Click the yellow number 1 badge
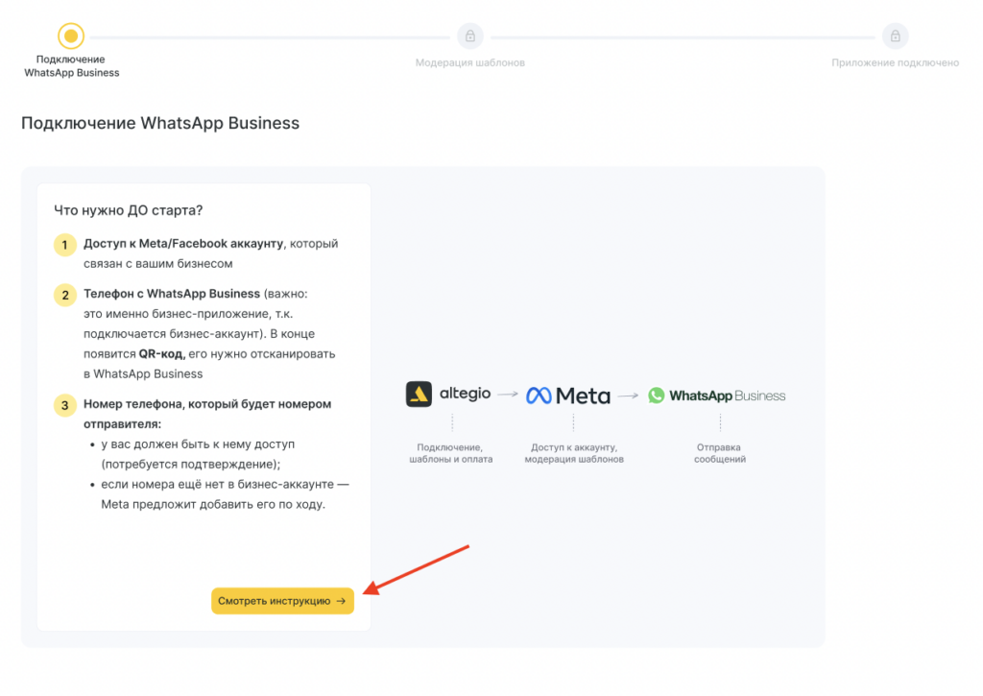Viewport: 983px width, 696px height. point(64,245)
